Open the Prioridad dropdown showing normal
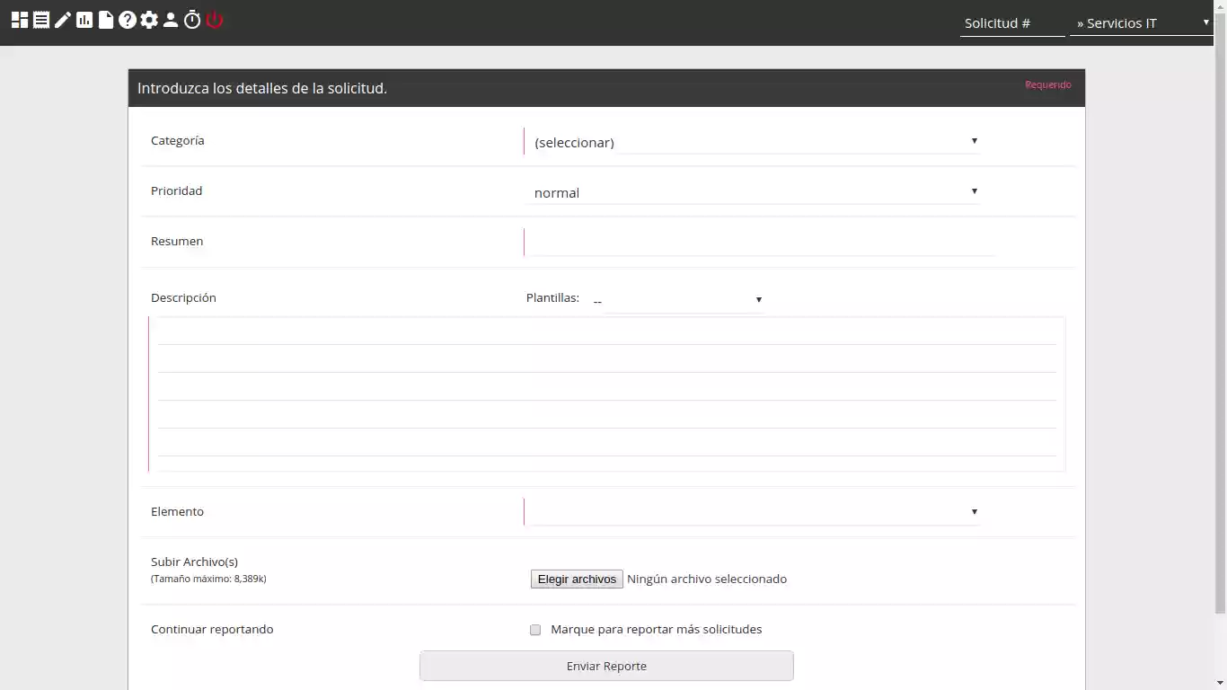The height and width of the screenshot is (690, 1227). coord(753,191)
